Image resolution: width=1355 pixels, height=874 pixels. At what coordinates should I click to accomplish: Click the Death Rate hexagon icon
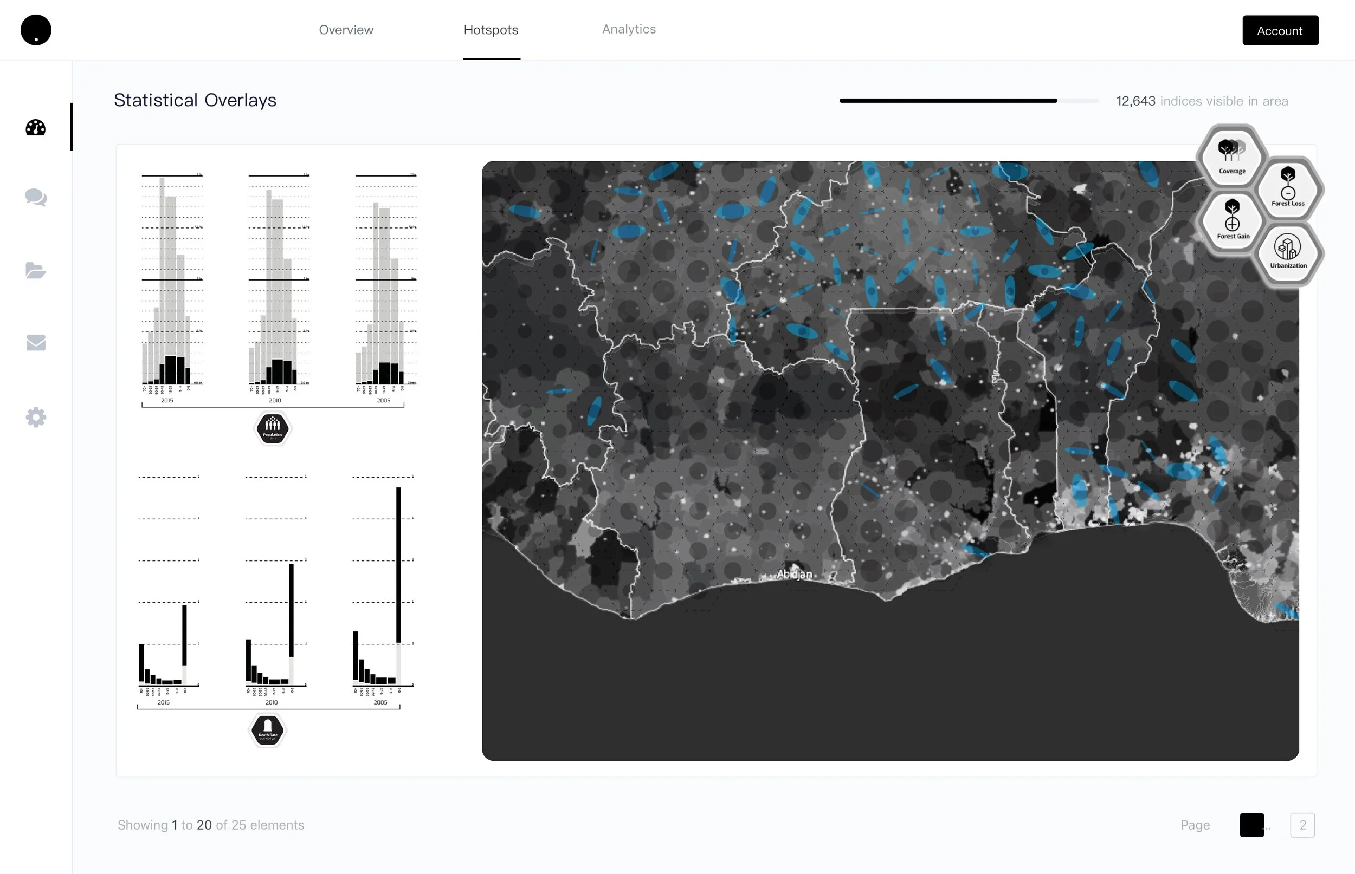(x=268, y=730)
